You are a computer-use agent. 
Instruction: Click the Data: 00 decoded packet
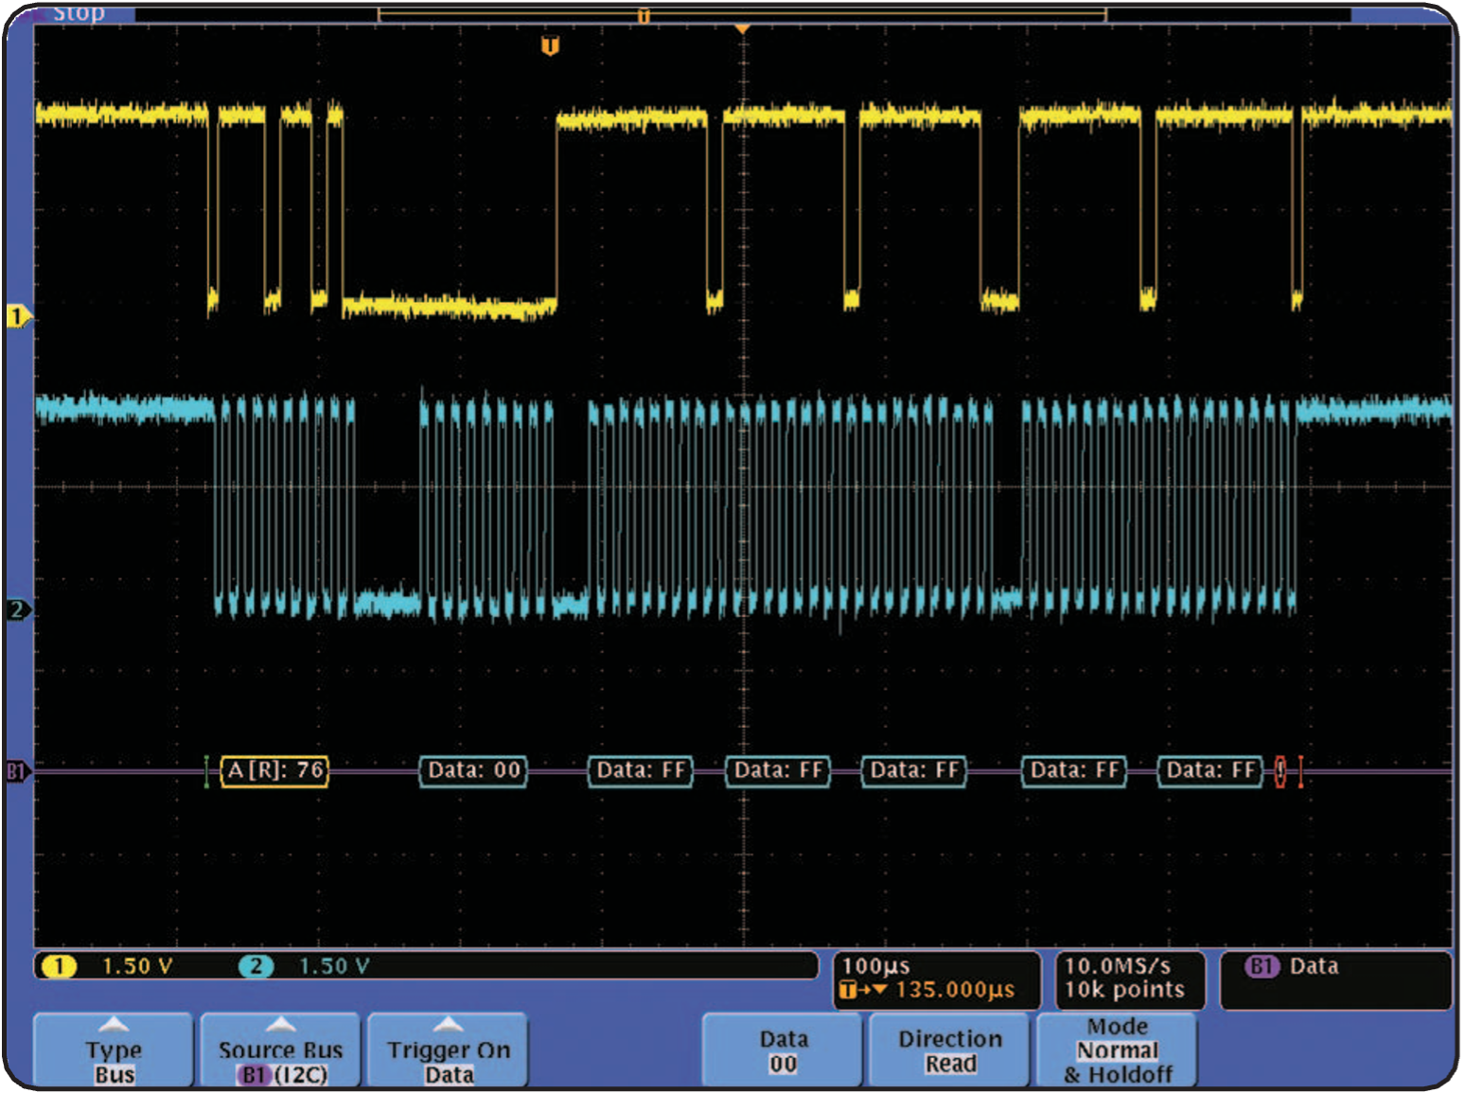473,770
